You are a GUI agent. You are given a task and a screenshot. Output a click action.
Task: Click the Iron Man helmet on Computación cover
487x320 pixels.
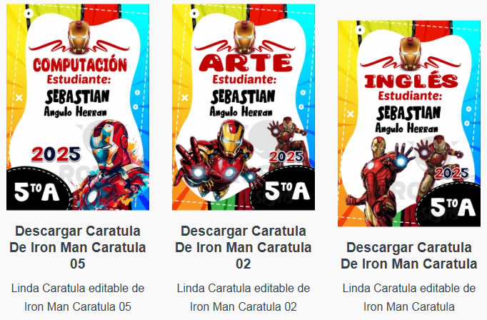point(79,37)
